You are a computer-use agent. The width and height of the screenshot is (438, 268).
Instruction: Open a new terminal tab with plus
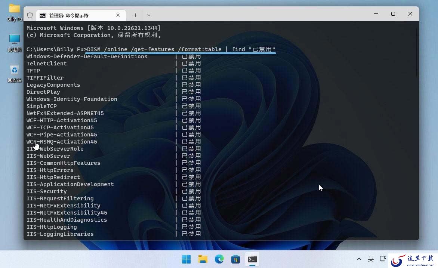(135, 15)
